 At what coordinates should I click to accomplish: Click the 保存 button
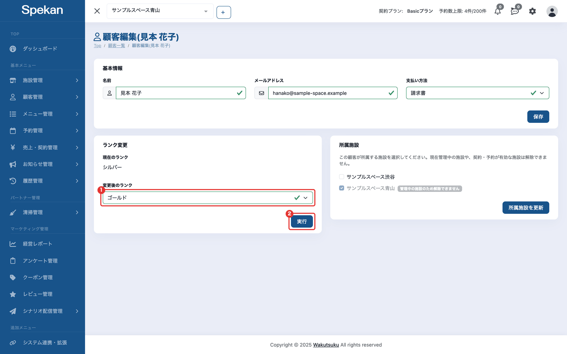pos(538,117)
